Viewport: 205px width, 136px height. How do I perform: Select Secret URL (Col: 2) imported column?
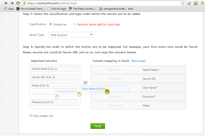54,77
